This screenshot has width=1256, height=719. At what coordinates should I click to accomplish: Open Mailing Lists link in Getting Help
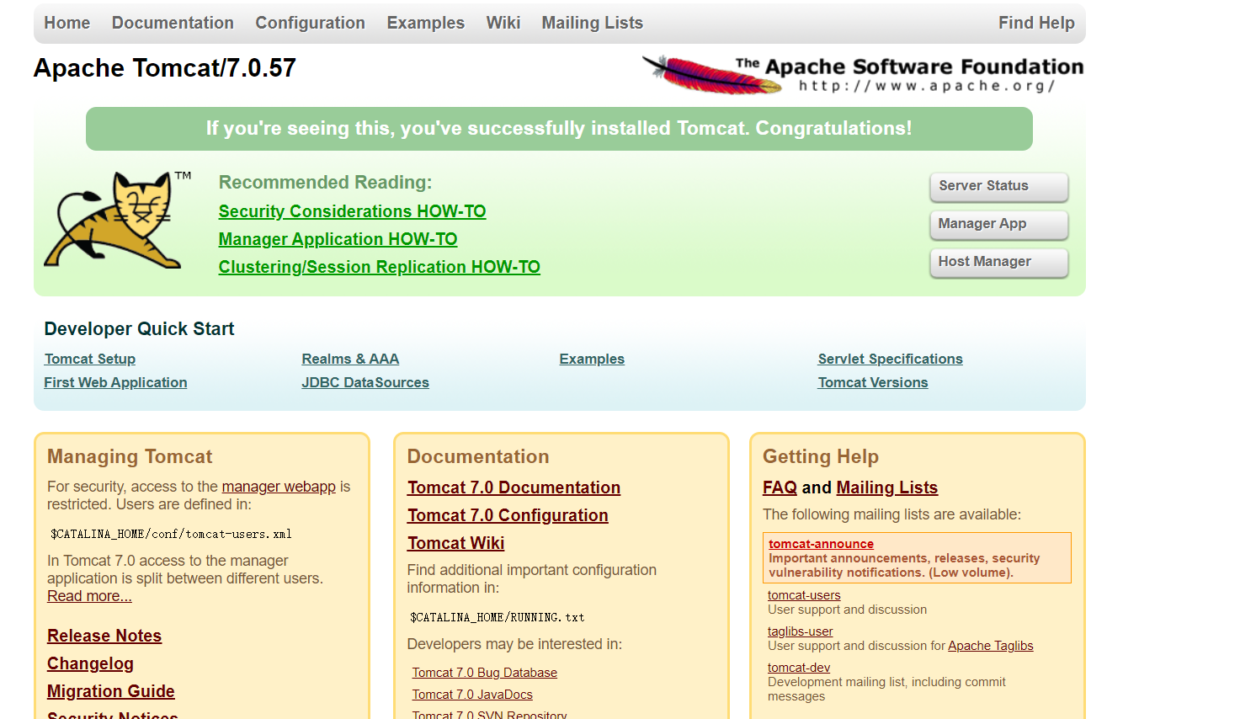tap(887, 487)
